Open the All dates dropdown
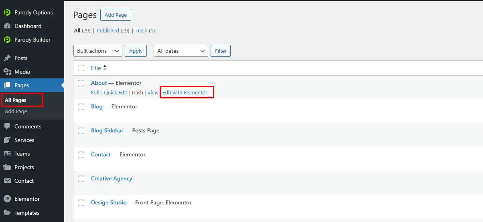483x222 pixels. (181, 51)
